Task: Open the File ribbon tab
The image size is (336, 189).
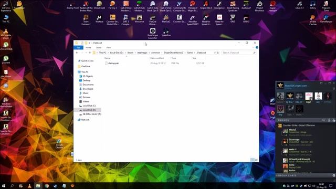Action: coord(78,48)
